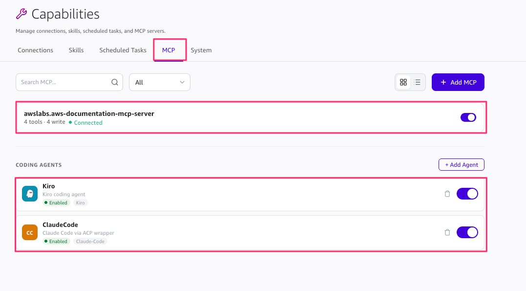526x291 pixels.
Task: Click the Add MCP button
Action: pos(458,82)
